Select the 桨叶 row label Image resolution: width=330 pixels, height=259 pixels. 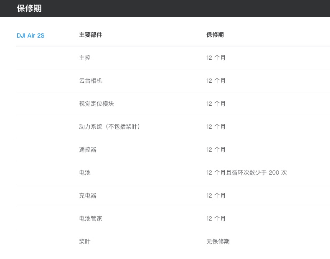(x=85, y=241)
